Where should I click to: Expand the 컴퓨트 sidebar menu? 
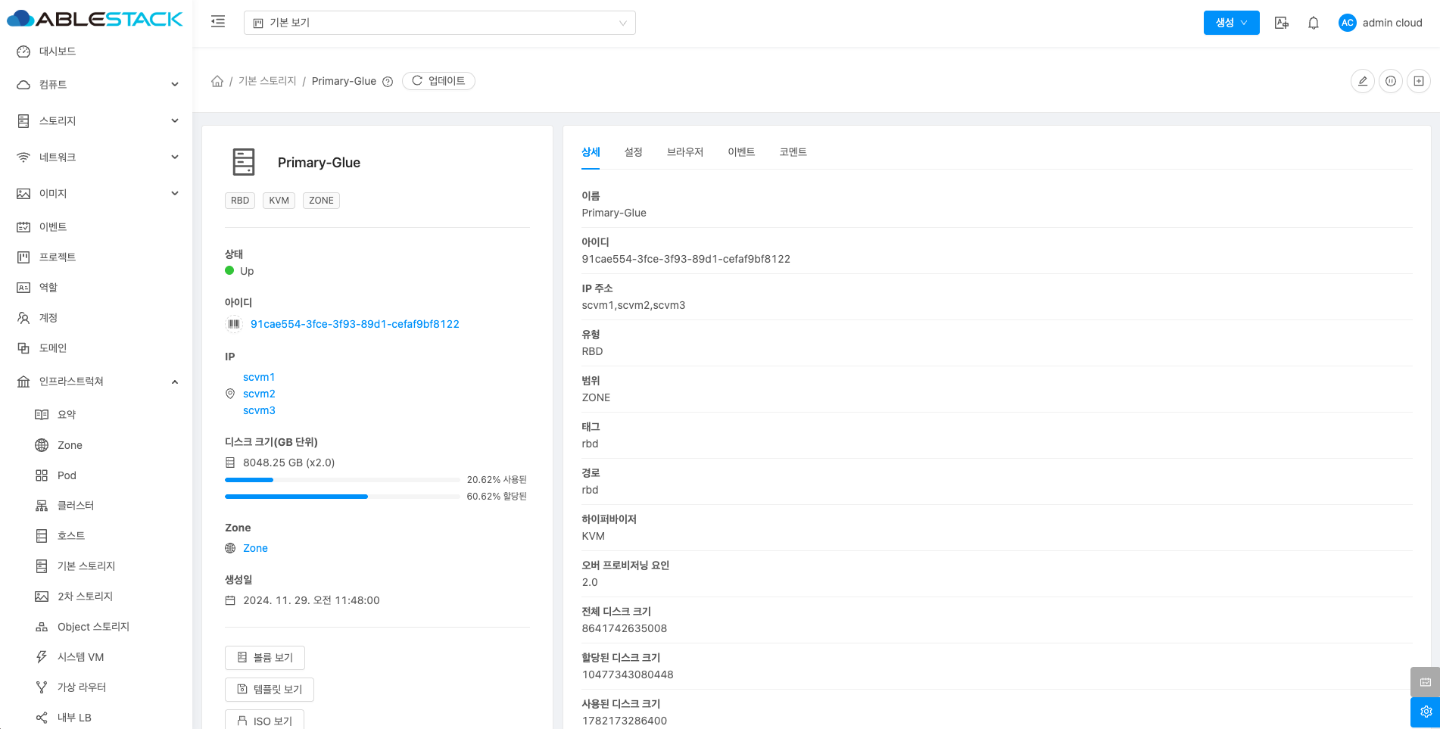(98, 85)
